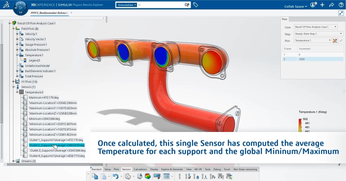Collapse the fullscreen expand icon top-right
346x181 pixels.
coord(341,13)
